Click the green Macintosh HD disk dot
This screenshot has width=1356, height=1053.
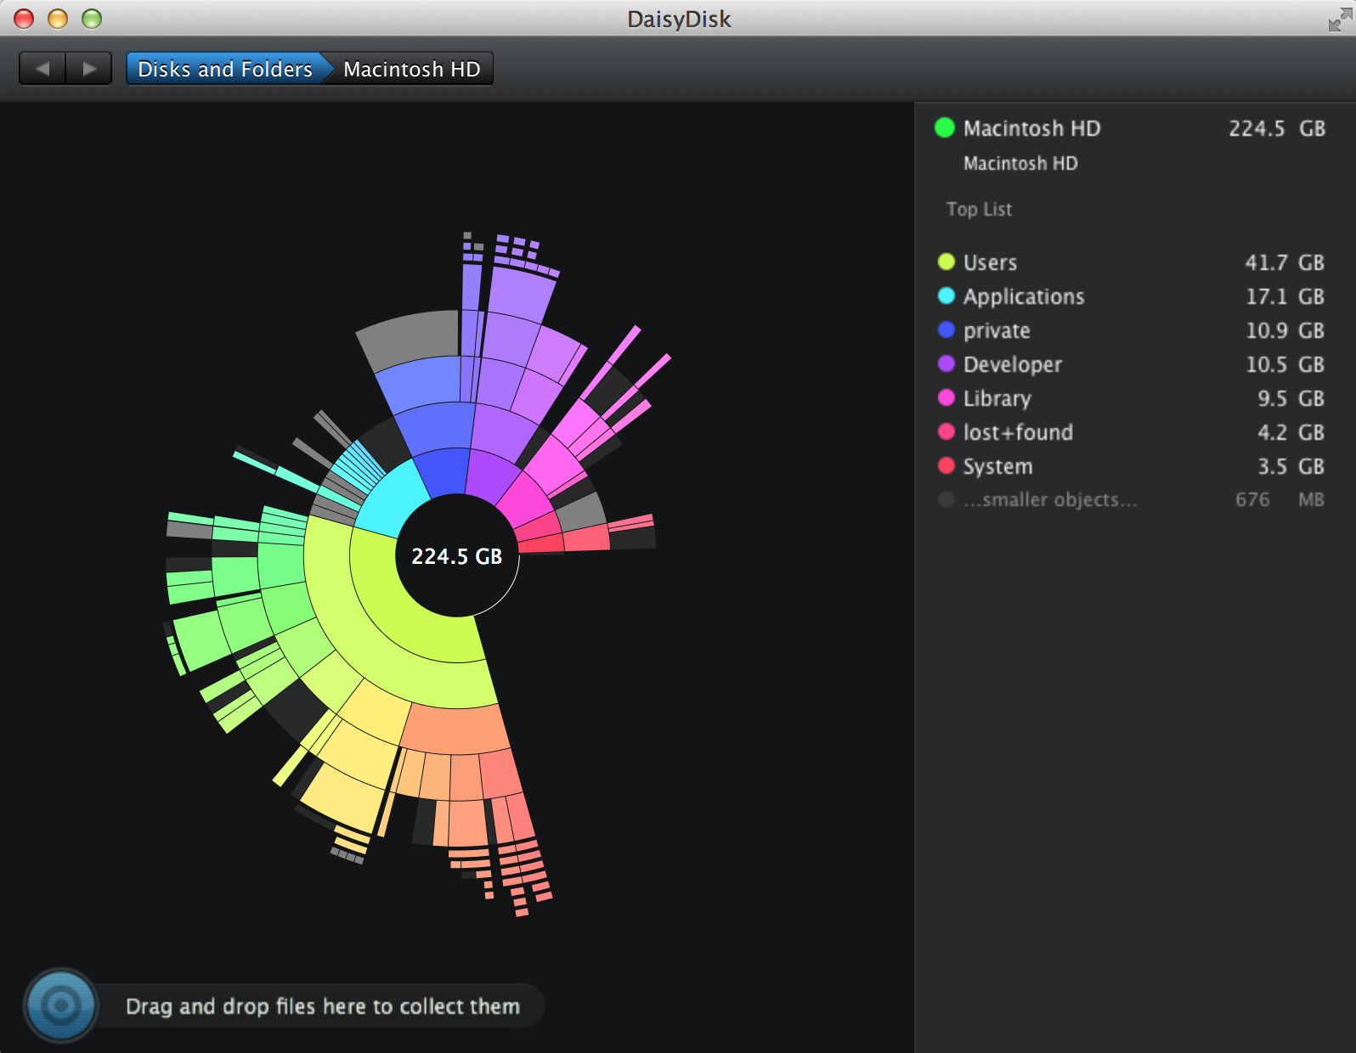tap(945, 128)
